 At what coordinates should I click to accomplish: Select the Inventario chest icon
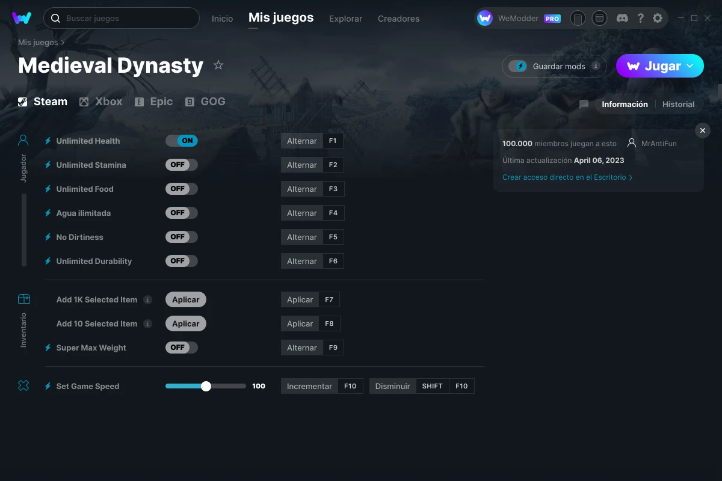coord(23,299)
